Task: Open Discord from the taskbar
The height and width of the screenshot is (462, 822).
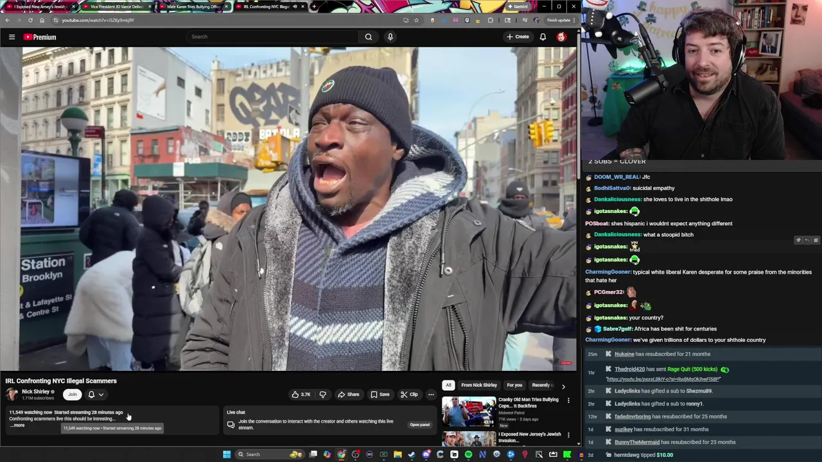Action: pos(426,454)
